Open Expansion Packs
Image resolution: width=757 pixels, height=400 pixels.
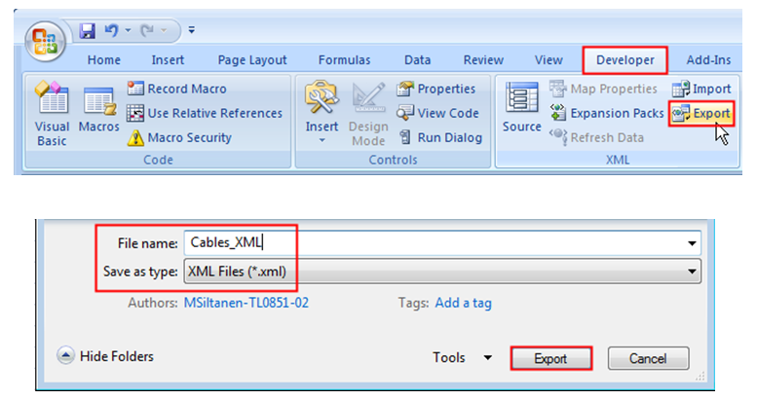(x=607, y=113)
